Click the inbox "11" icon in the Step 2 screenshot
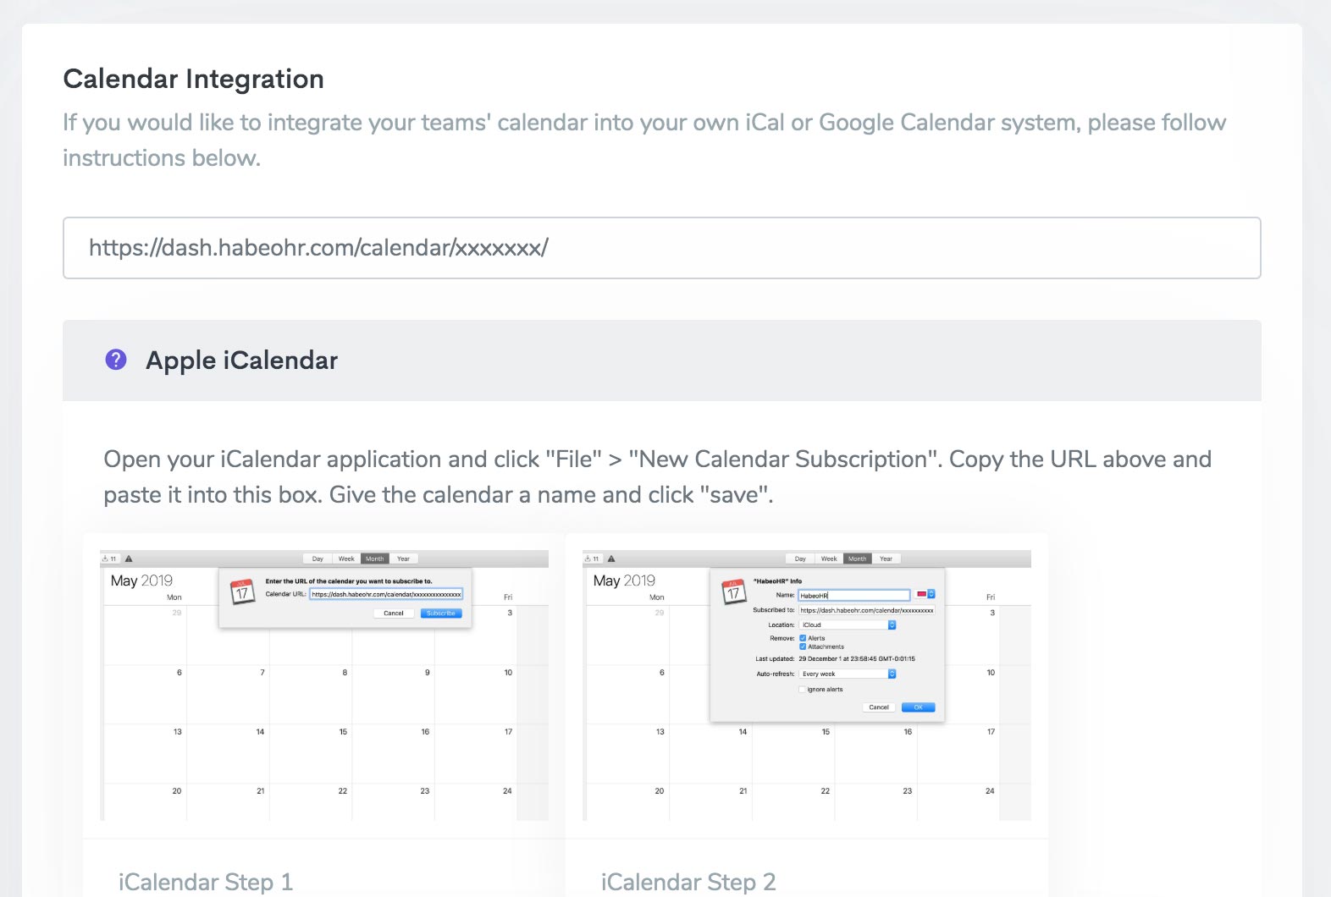 [592, 559]
